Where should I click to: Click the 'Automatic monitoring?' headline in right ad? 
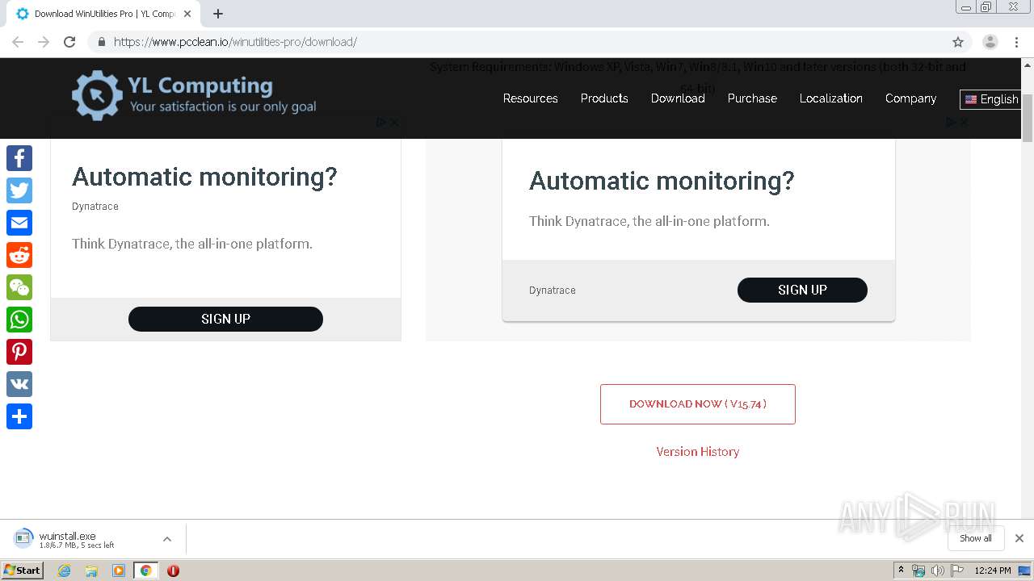point(662,181)
